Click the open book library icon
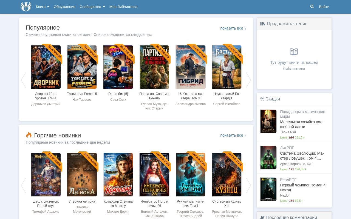Viewport: 351px width, 219px height. pos(294,52)
